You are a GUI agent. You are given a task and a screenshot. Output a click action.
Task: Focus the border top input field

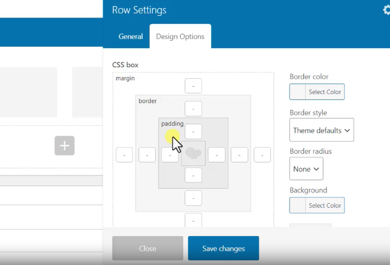(193, 109)
